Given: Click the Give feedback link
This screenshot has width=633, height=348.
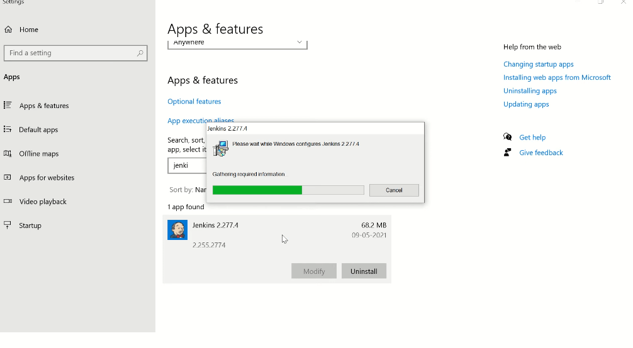Looking at the screenshot, I should coord(541,153).
